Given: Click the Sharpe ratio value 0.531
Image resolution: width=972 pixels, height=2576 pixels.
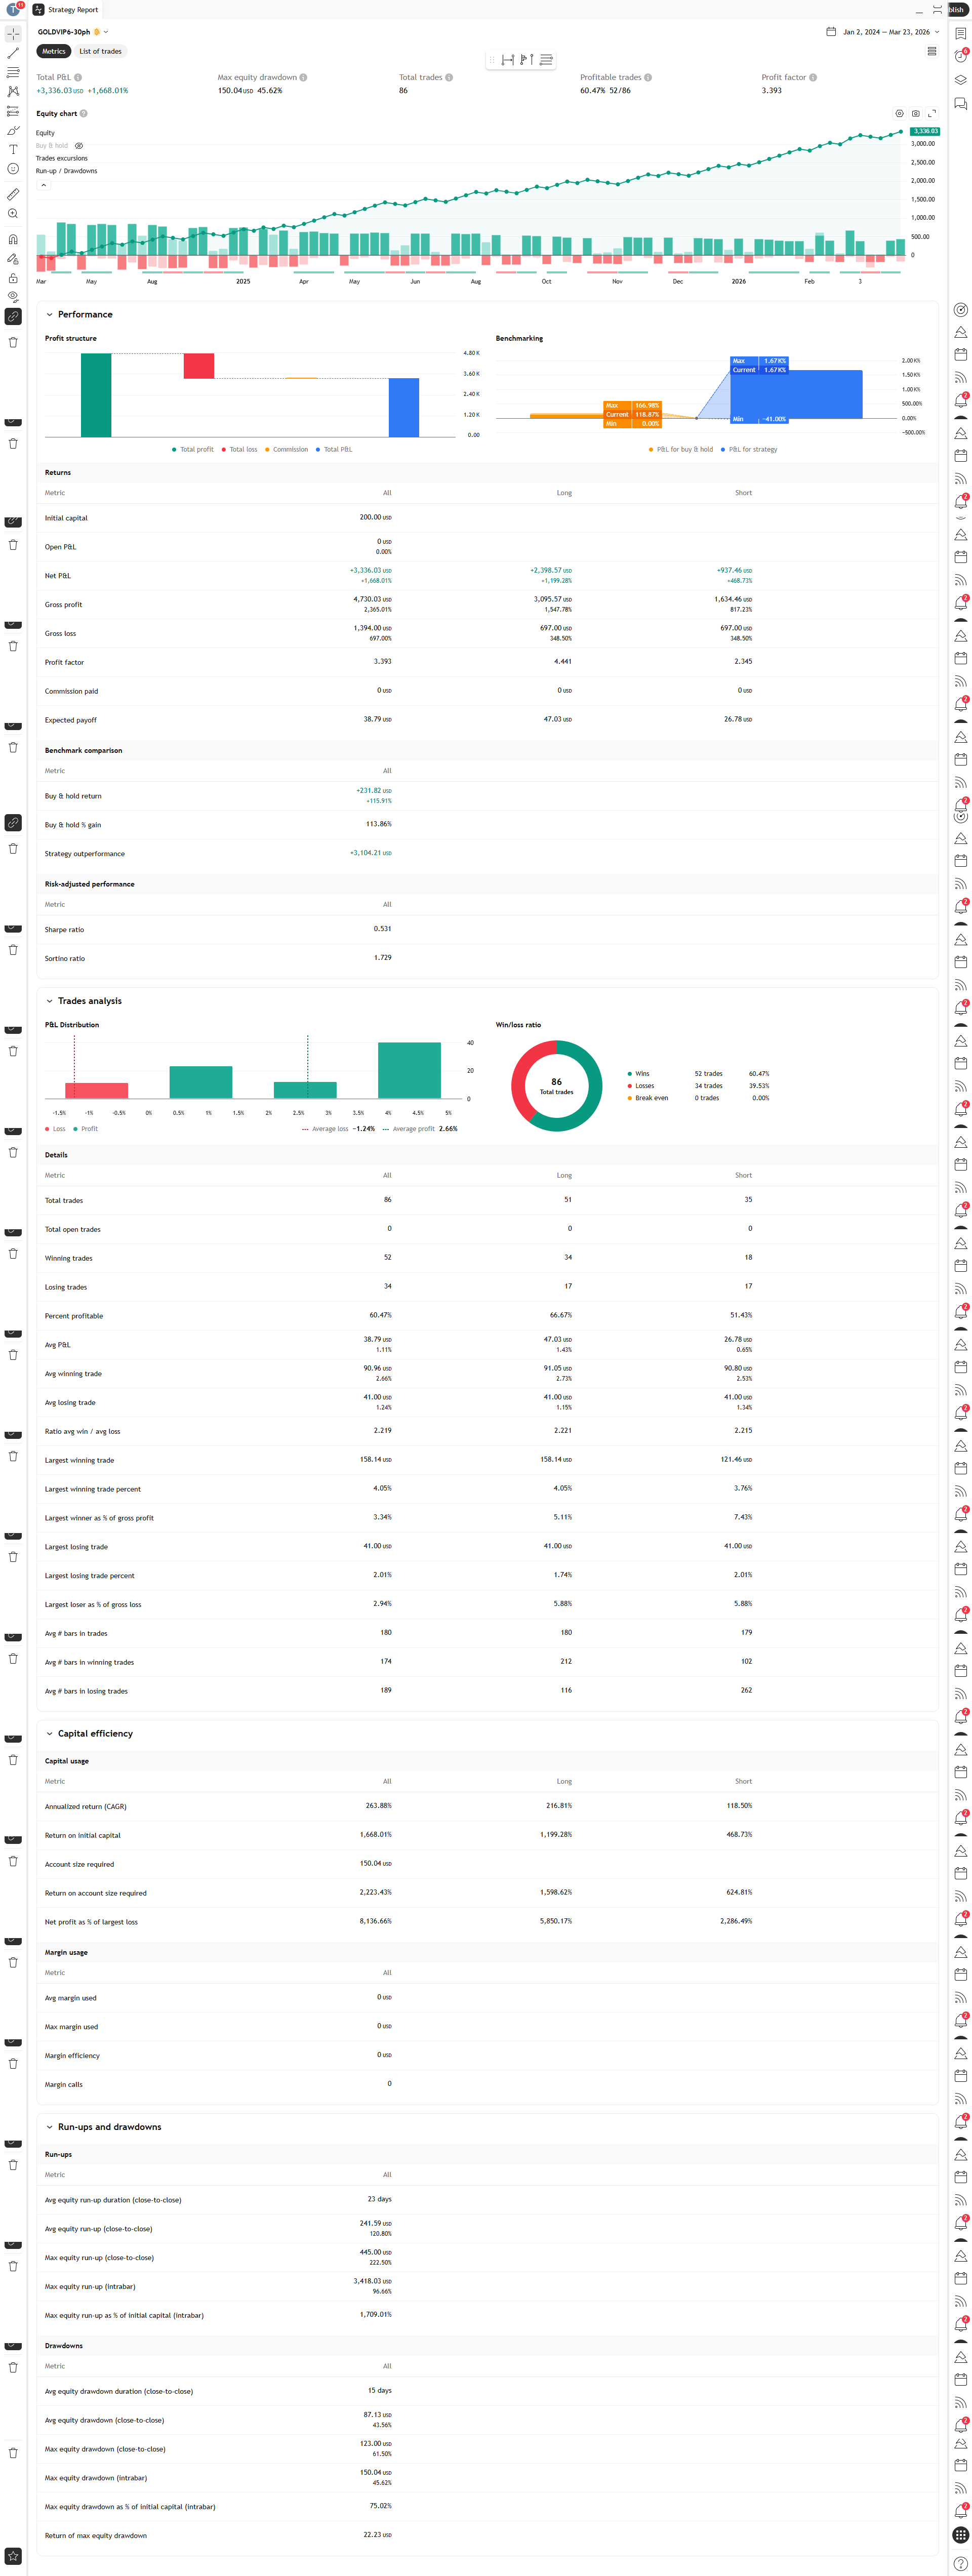Looking at the screenshot, I should pyautogui.click(x=382, y=929).
